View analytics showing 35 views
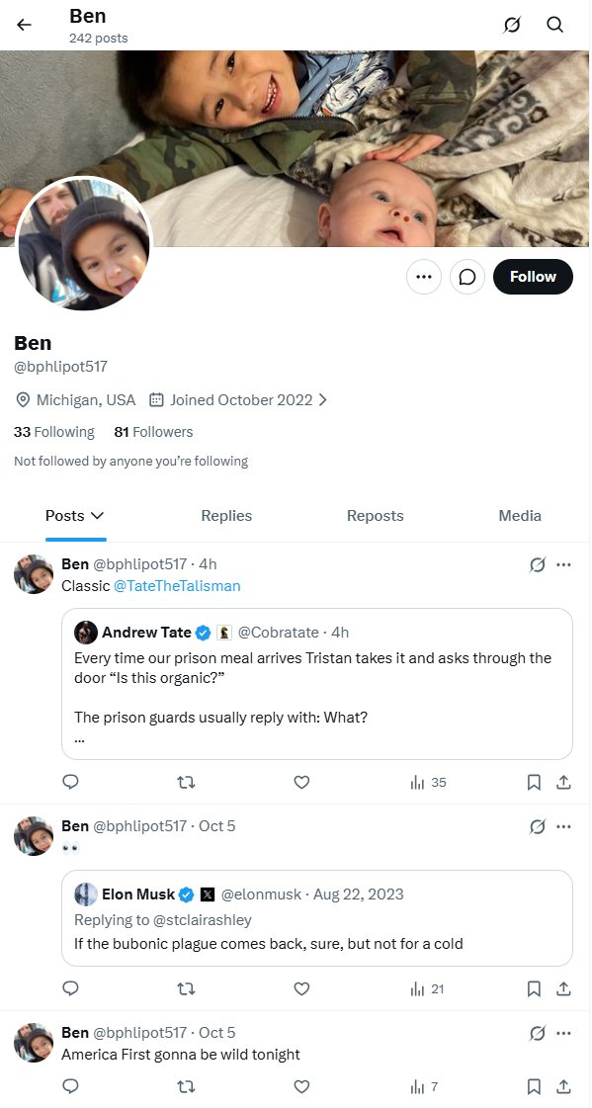This screenshot has width=592, height=1108. tap(428, 782)
